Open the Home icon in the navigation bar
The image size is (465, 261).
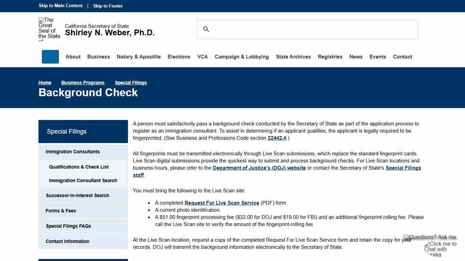[50, 57]
